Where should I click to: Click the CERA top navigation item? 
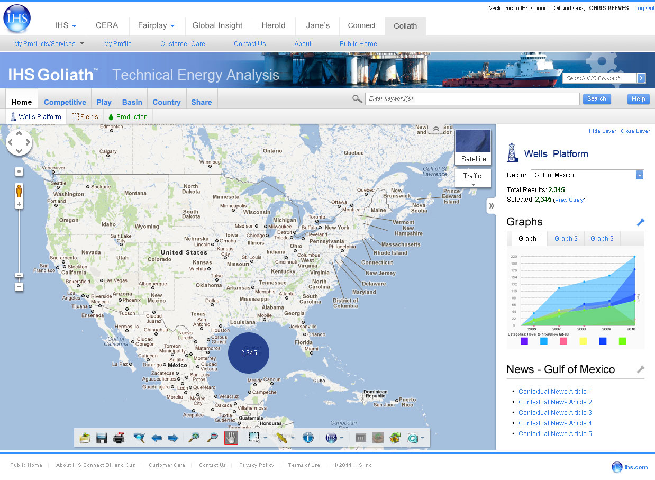point(107,25)
